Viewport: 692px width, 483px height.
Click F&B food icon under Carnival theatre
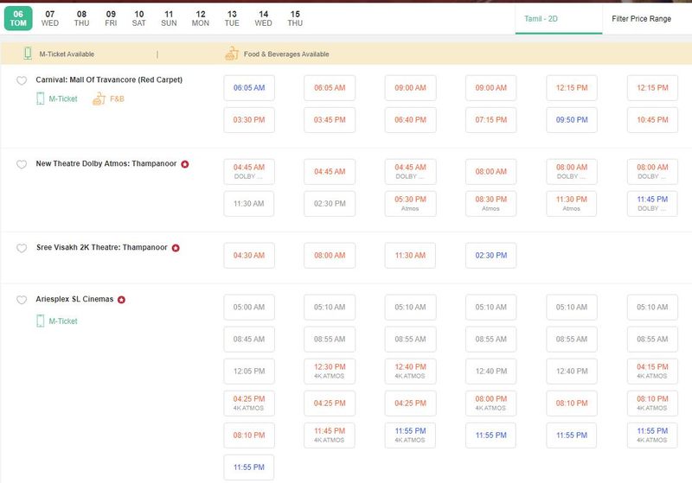tap(99, 99)
